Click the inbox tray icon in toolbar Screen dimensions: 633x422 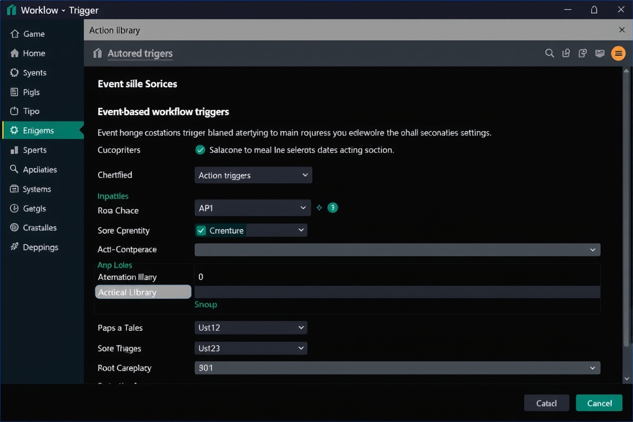599,53
